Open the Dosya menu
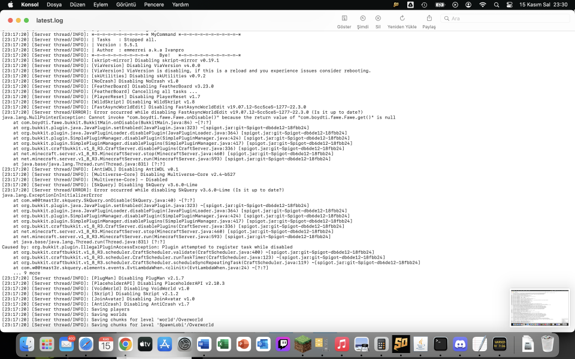The image size is (575, 359). pos(55,5)
